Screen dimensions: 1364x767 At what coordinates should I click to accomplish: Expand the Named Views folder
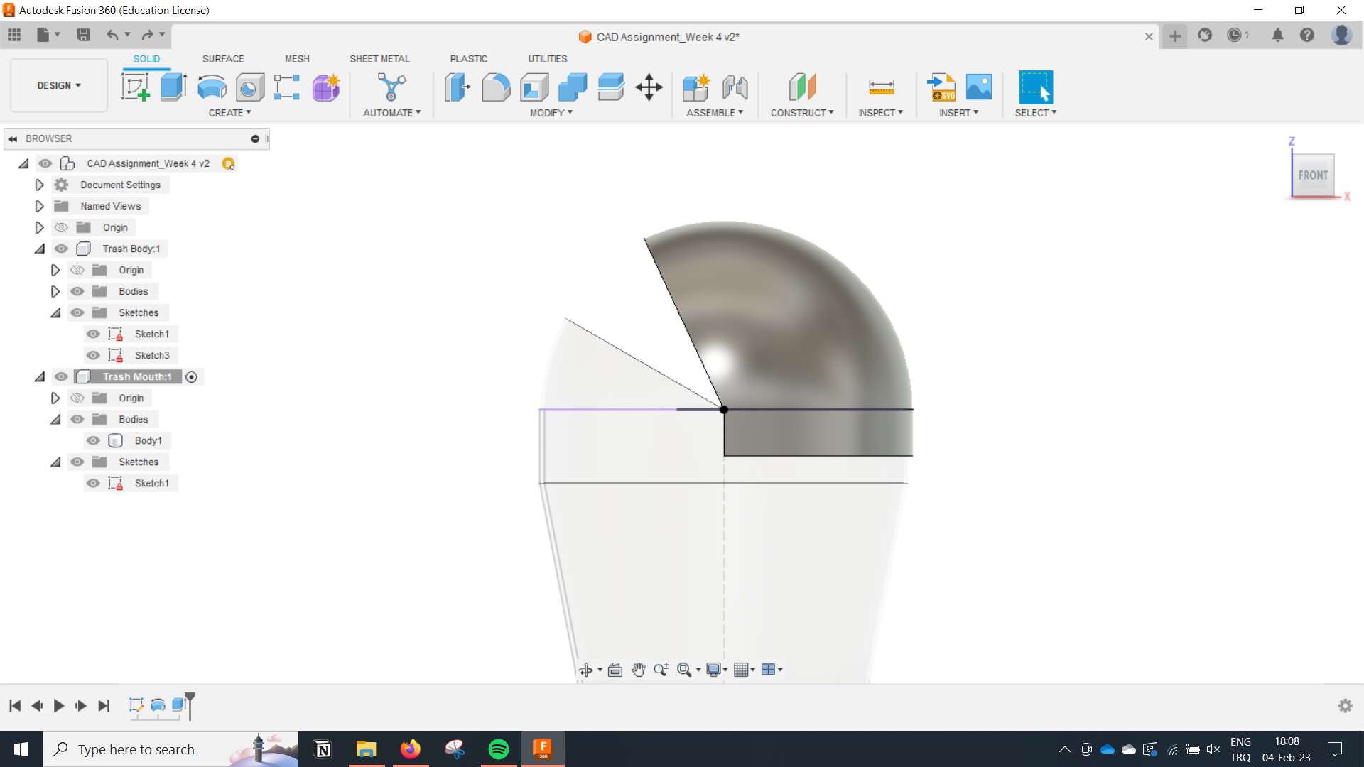point(39,206)
